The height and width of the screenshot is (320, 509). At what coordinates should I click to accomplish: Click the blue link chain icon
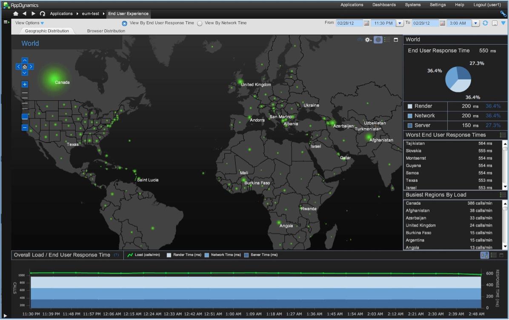[x=503, y=14]
